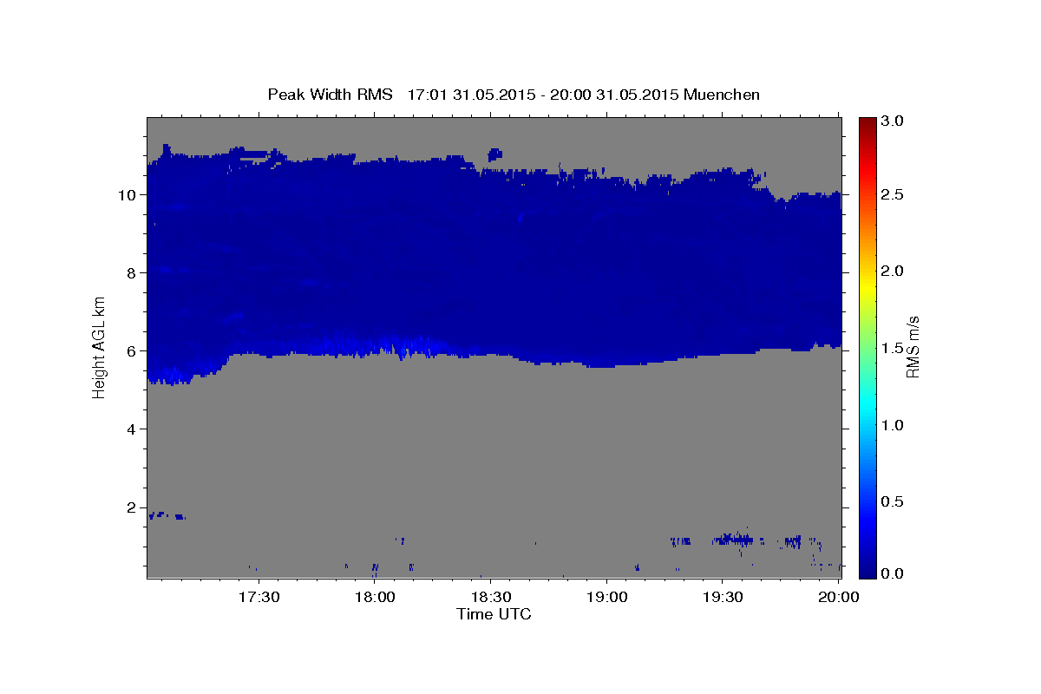Click the 19:30 time tick label
This screenshot has height=694, width=1041.
tap(722, 598)
